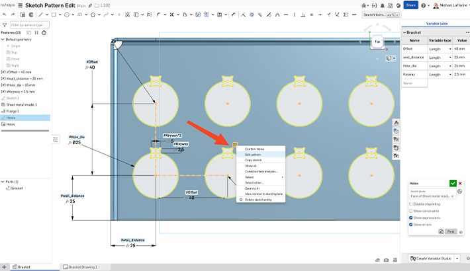
Task: Click the rollback stopwatch icon beside Features
Action: click(44, 32)
